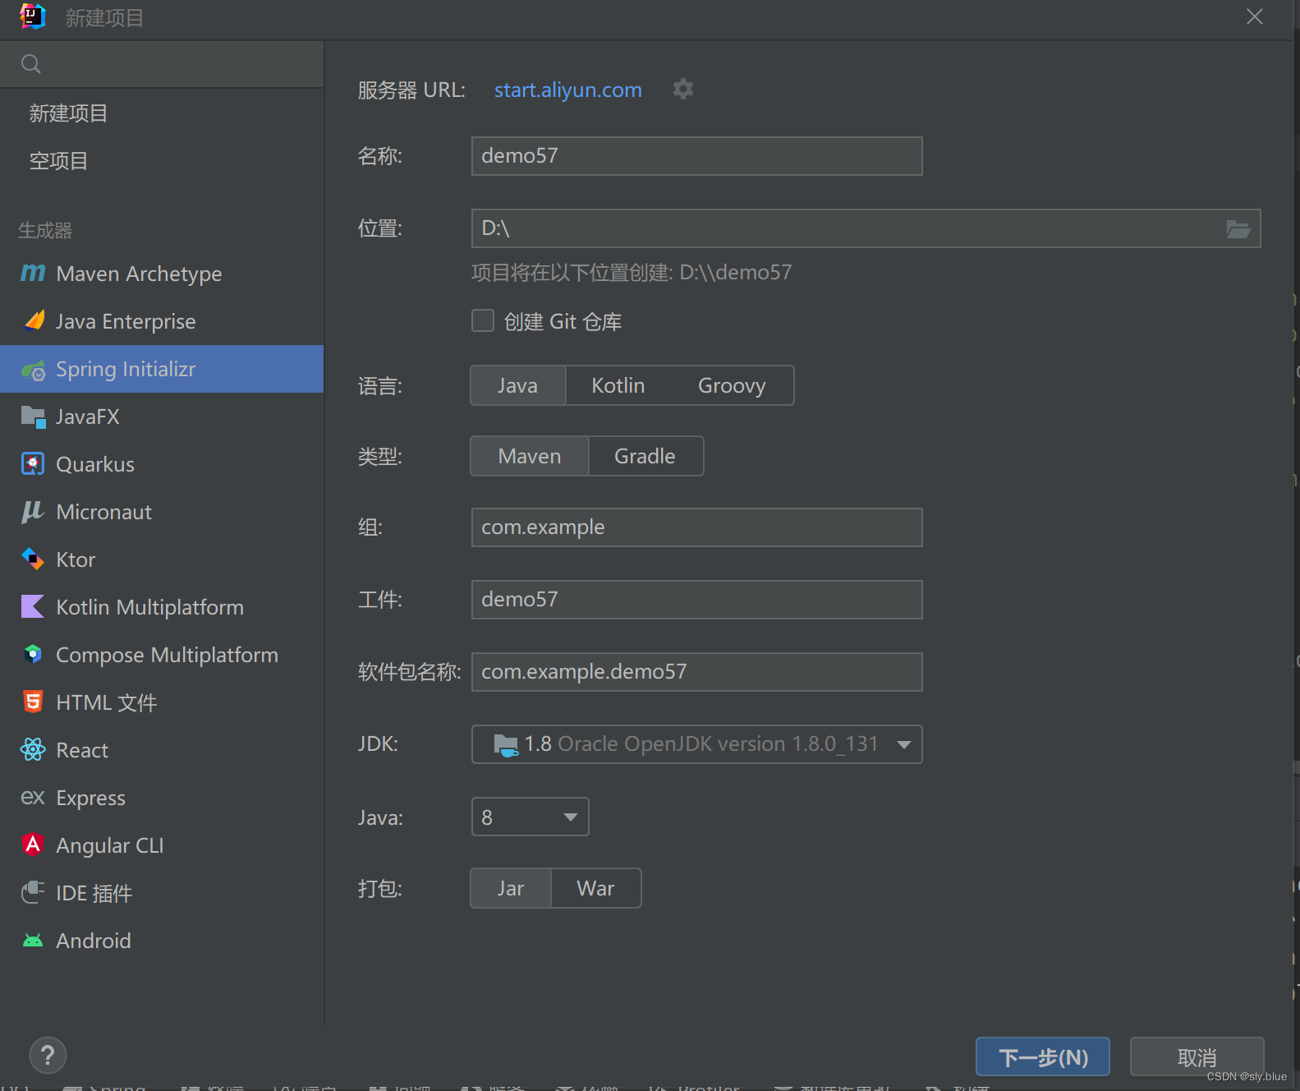Click the Compose Multiplatform icon
The width and height of the screenshot is (1300, 1091).
click(x=33, y=655)
